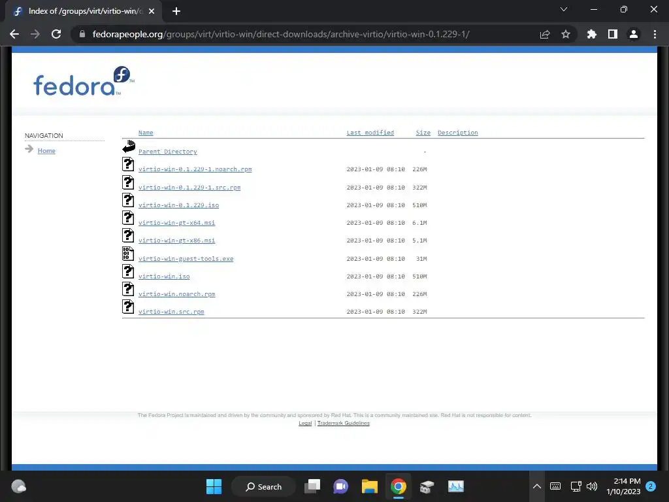This screenshot has width=669, height=502.
Task: Click the padlock site info icon
Action: [82, 34]
